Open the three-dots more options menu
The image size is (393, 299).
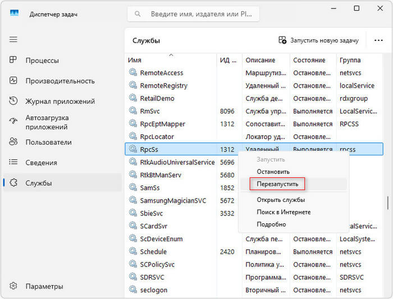click(374, 40)
